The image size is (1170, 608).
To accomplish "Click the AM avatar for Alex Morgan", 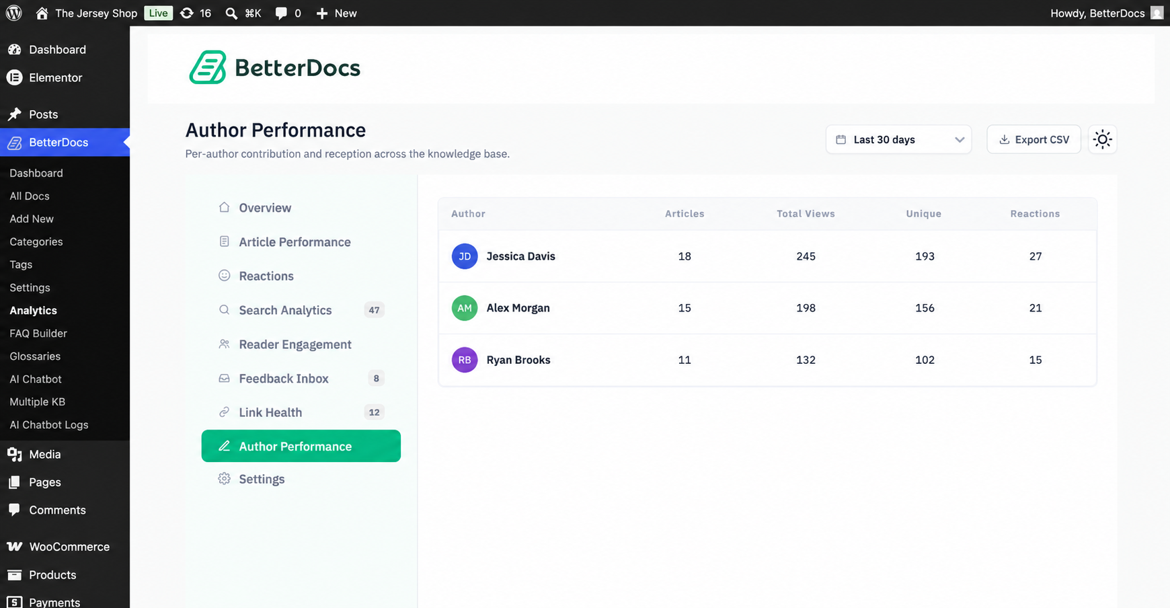I will point(465,308).
